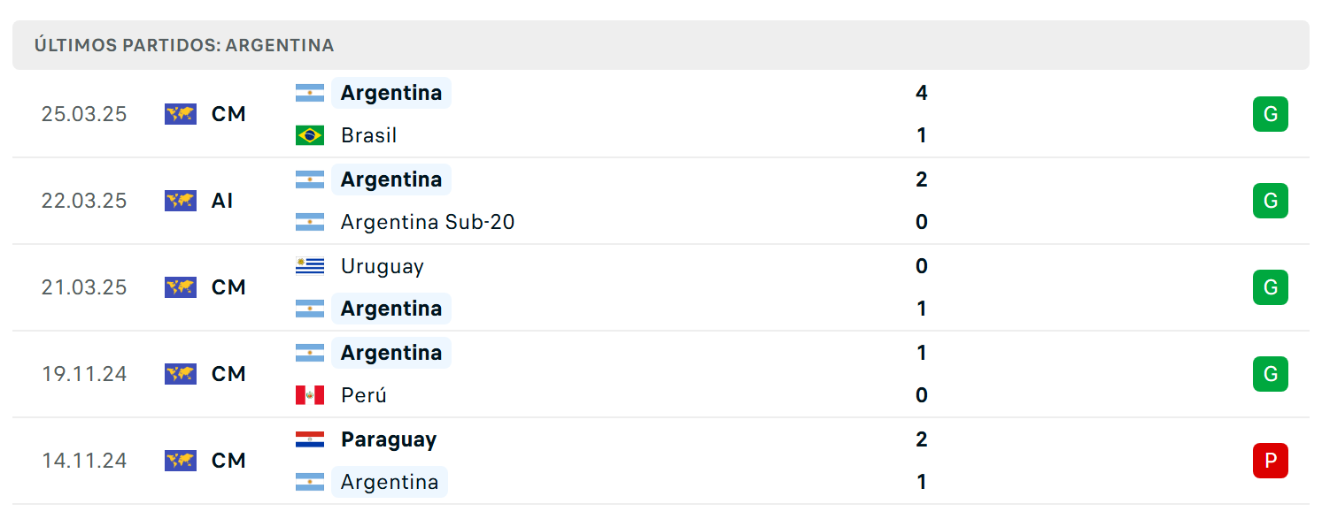Image resolution: width=1322 pixels, height=519 pixels.
Task: Click green G badge for Brasil match
Action: click(x=1270, y=114)
